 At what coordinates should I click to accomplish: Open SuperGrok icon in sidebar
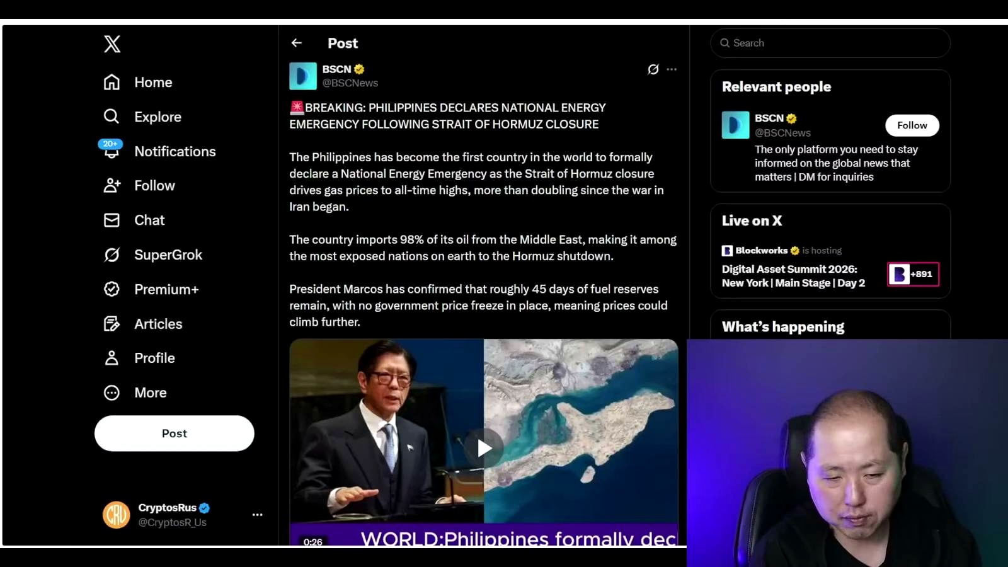click(x=112, y=255)
